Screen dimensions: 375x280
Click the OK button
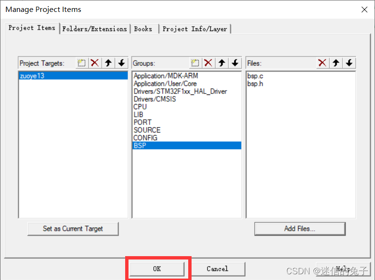click(157, 269)
